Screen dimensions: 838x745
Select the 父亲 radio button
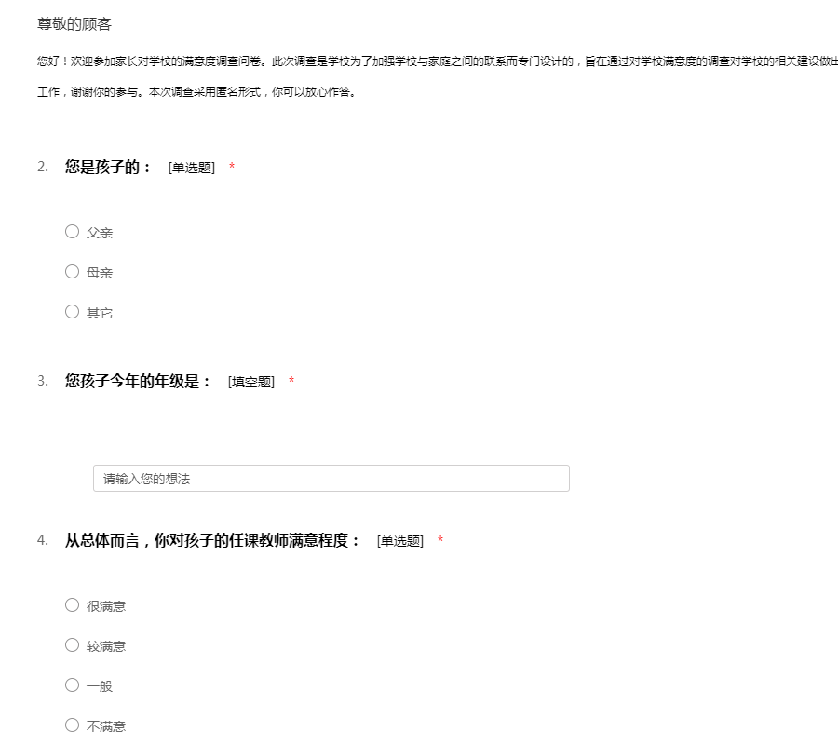(72, 232)
